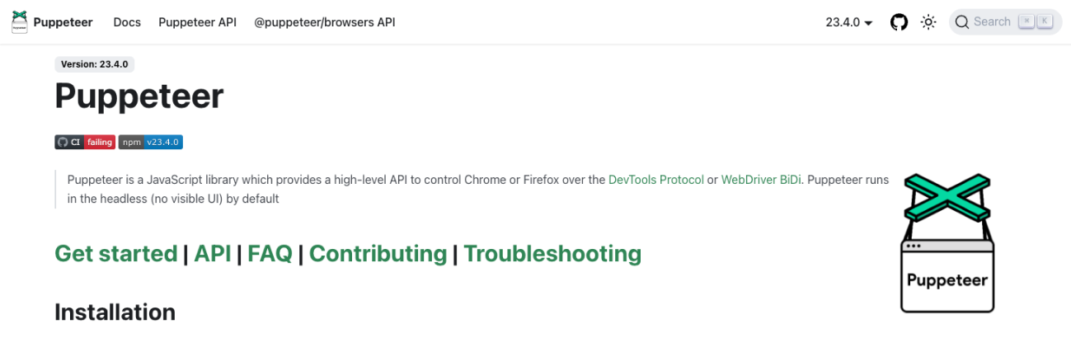
Task: Go to @puppeteer/browsers API page
Action: (324, 22)
